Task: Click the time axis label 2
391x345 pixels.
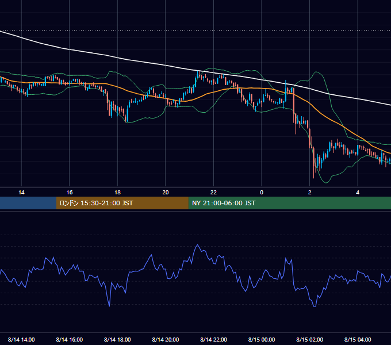Action: coord(310,193)
